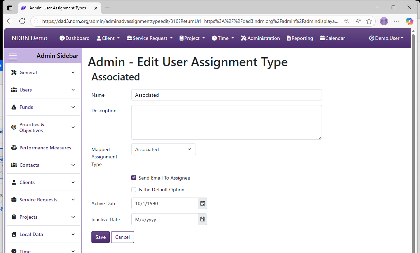The height and width of the screenshot is (253, 420).
Task: Click the Administration tools icon
Action: pyautogui.click(x=244, y=38)
